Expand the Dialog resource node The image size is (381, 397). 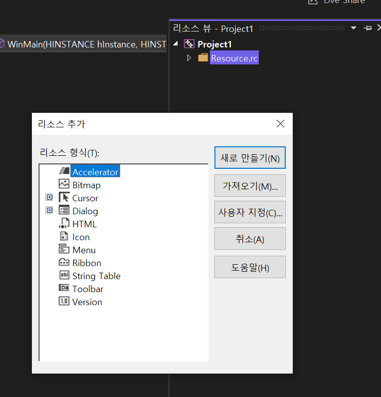point(49,210)
